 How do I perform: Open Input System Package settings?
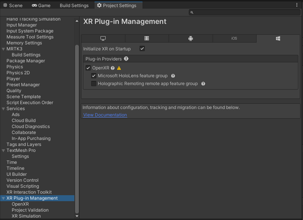(x=30, y=31)
